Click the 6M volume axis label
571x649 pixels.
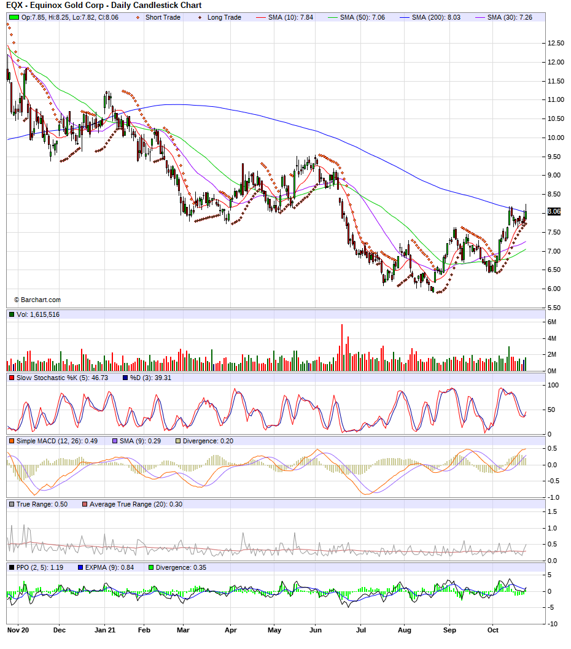(x=551, y=322)
